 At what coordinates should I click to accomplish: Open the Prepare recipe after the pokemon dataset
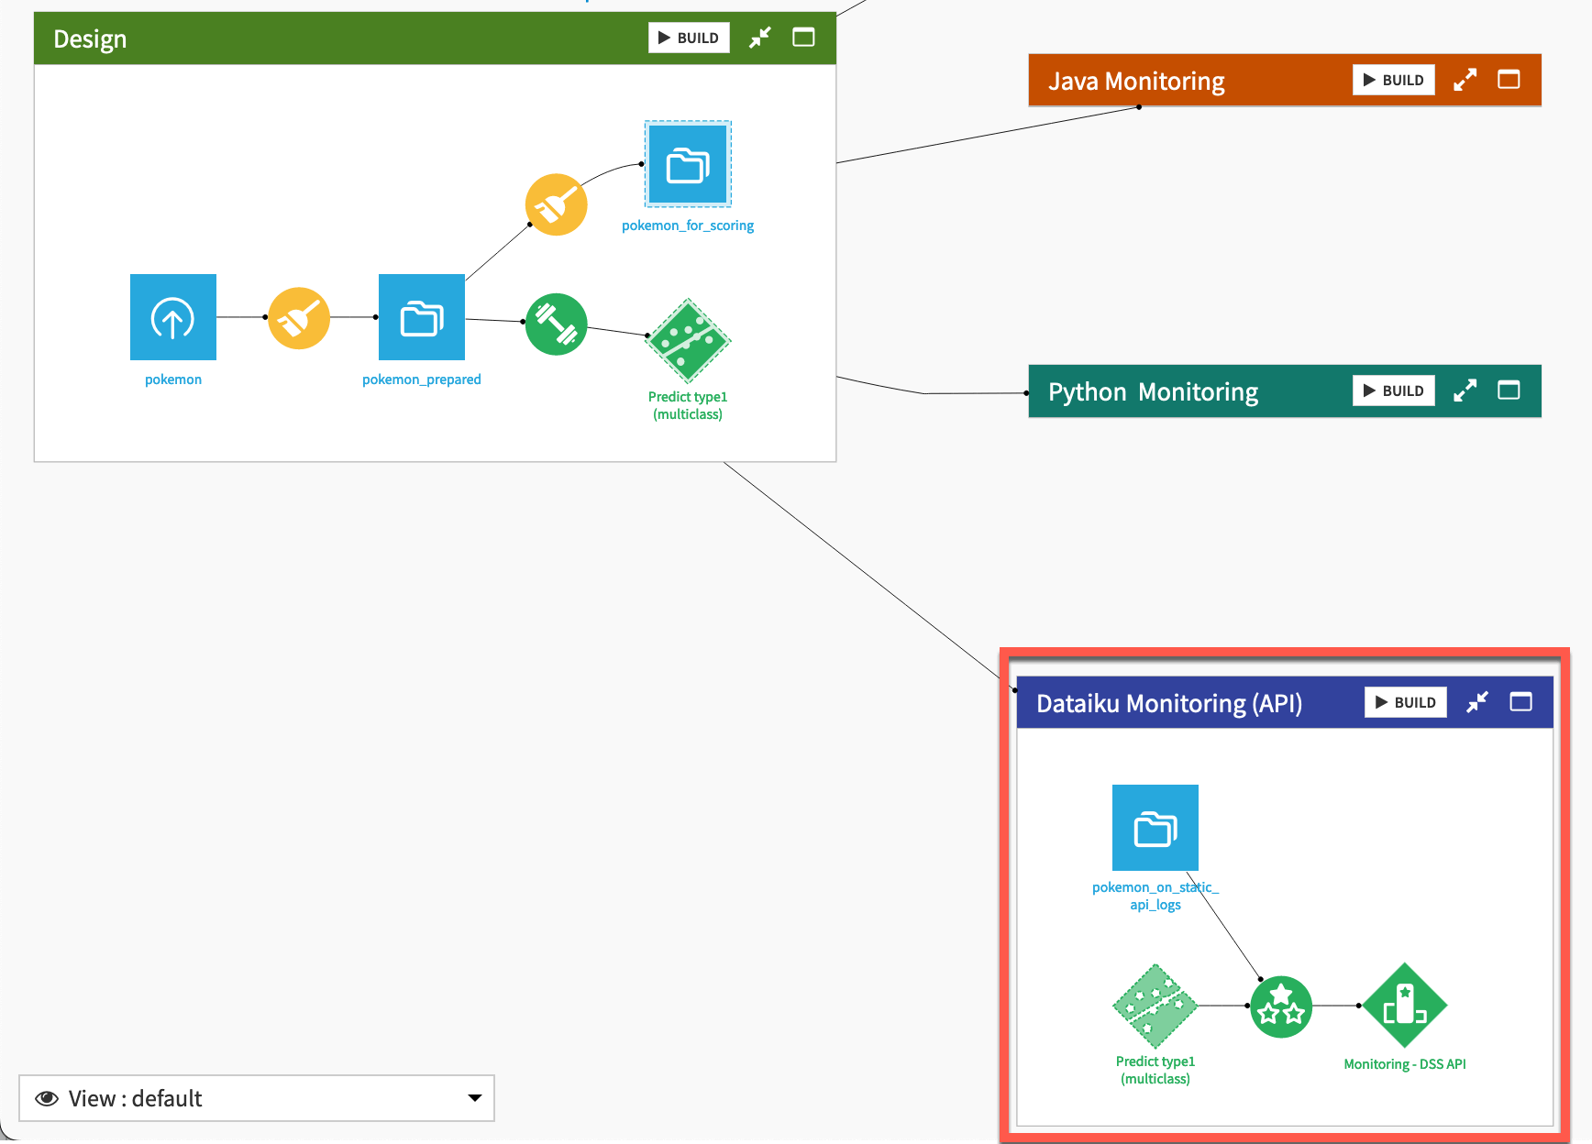298,317
